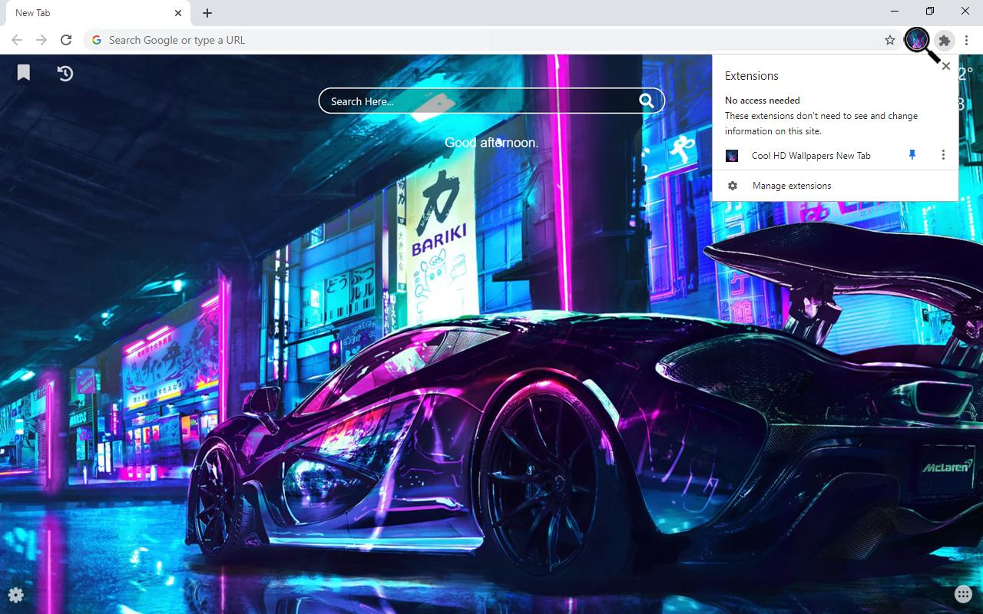Open a new tab with the plus button
Viewport: 983px width, 614px height.
click(207, 13)
